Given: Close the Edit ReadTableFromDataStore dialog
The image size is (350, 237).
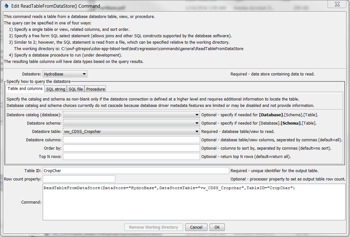Looking at the screenshot, I should click(x=337, y=4).
